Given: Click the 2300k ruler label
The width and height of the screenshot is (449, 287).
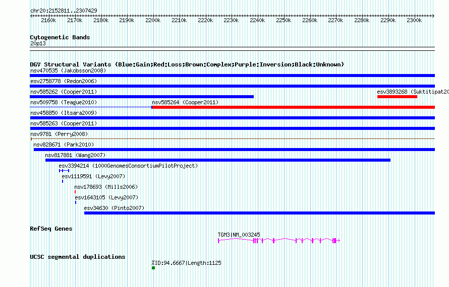Looking at the screenshot, I should (414, 20).
